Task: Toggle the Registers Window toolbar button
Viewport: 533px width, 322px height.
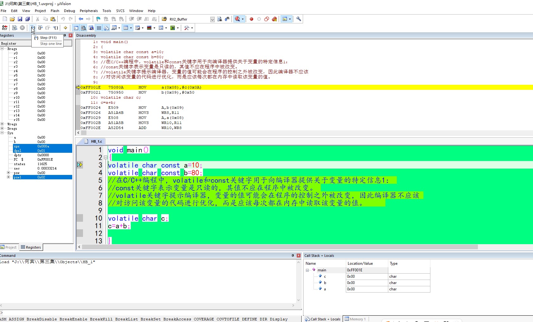Action: [x=99, y=28]
